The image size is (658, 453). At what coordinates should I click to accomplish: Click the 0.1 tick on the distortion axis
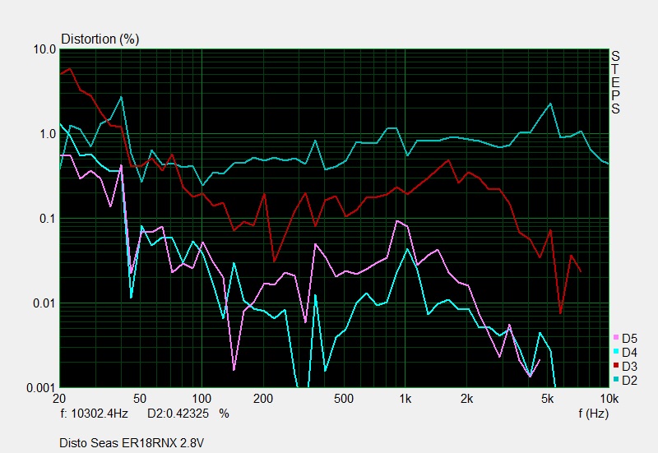click(x=47, y=219)
